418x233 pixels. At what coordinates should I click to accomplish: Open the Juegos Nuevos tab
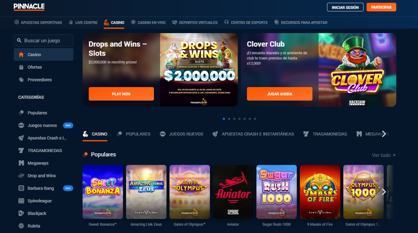point(181,134)
